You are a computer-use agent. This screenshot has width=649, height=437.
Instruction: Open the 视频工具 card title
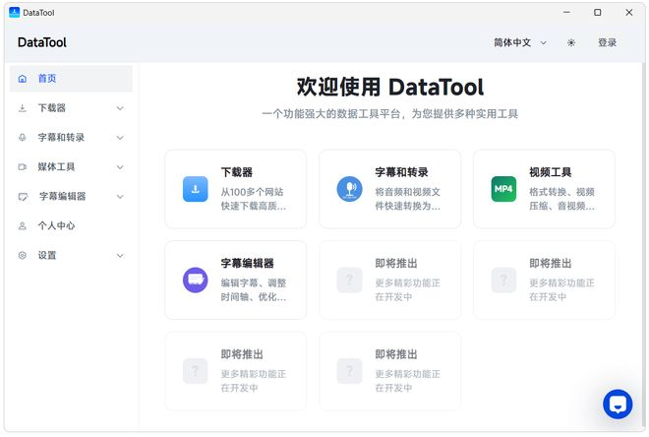coord(550,172)
